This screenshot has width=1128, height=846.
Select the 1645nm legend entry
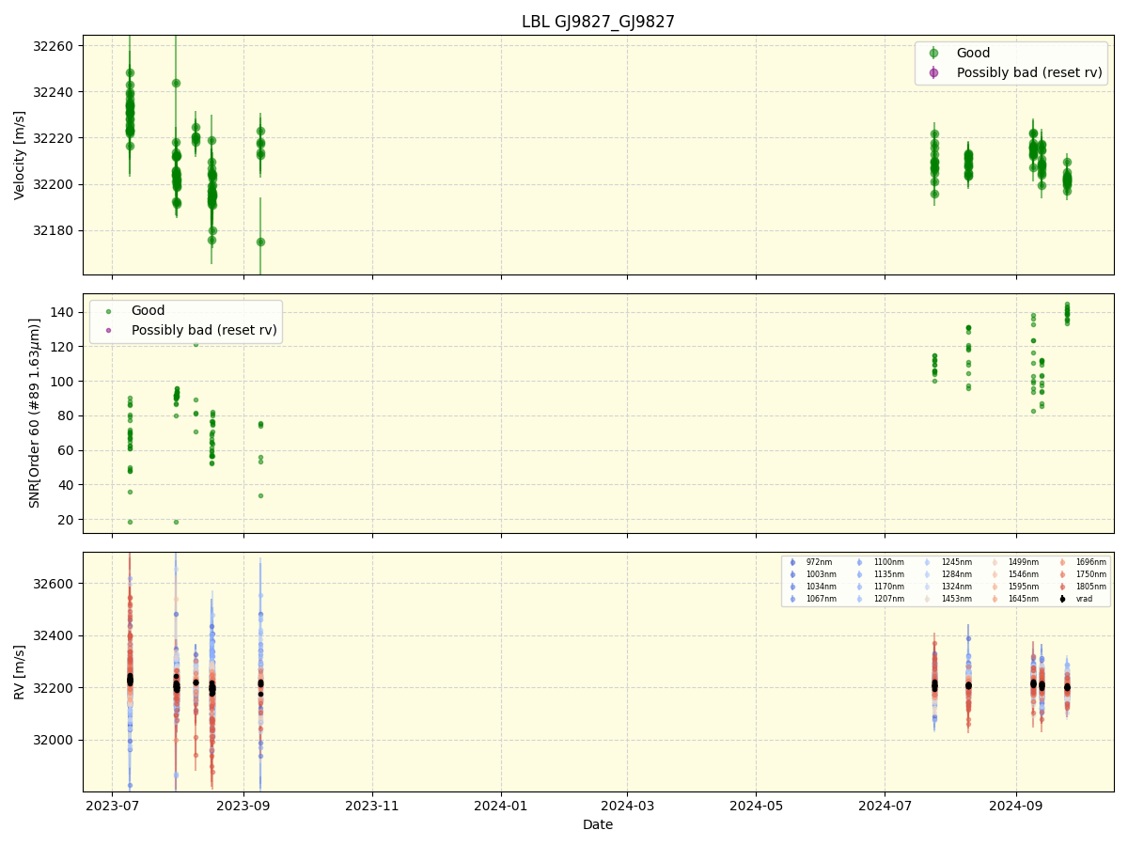click(x=1024, y=599)
